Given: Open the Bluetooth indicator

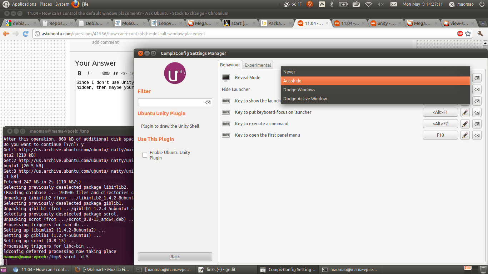Looking at the screenshot, I should (x=332, y=4).
